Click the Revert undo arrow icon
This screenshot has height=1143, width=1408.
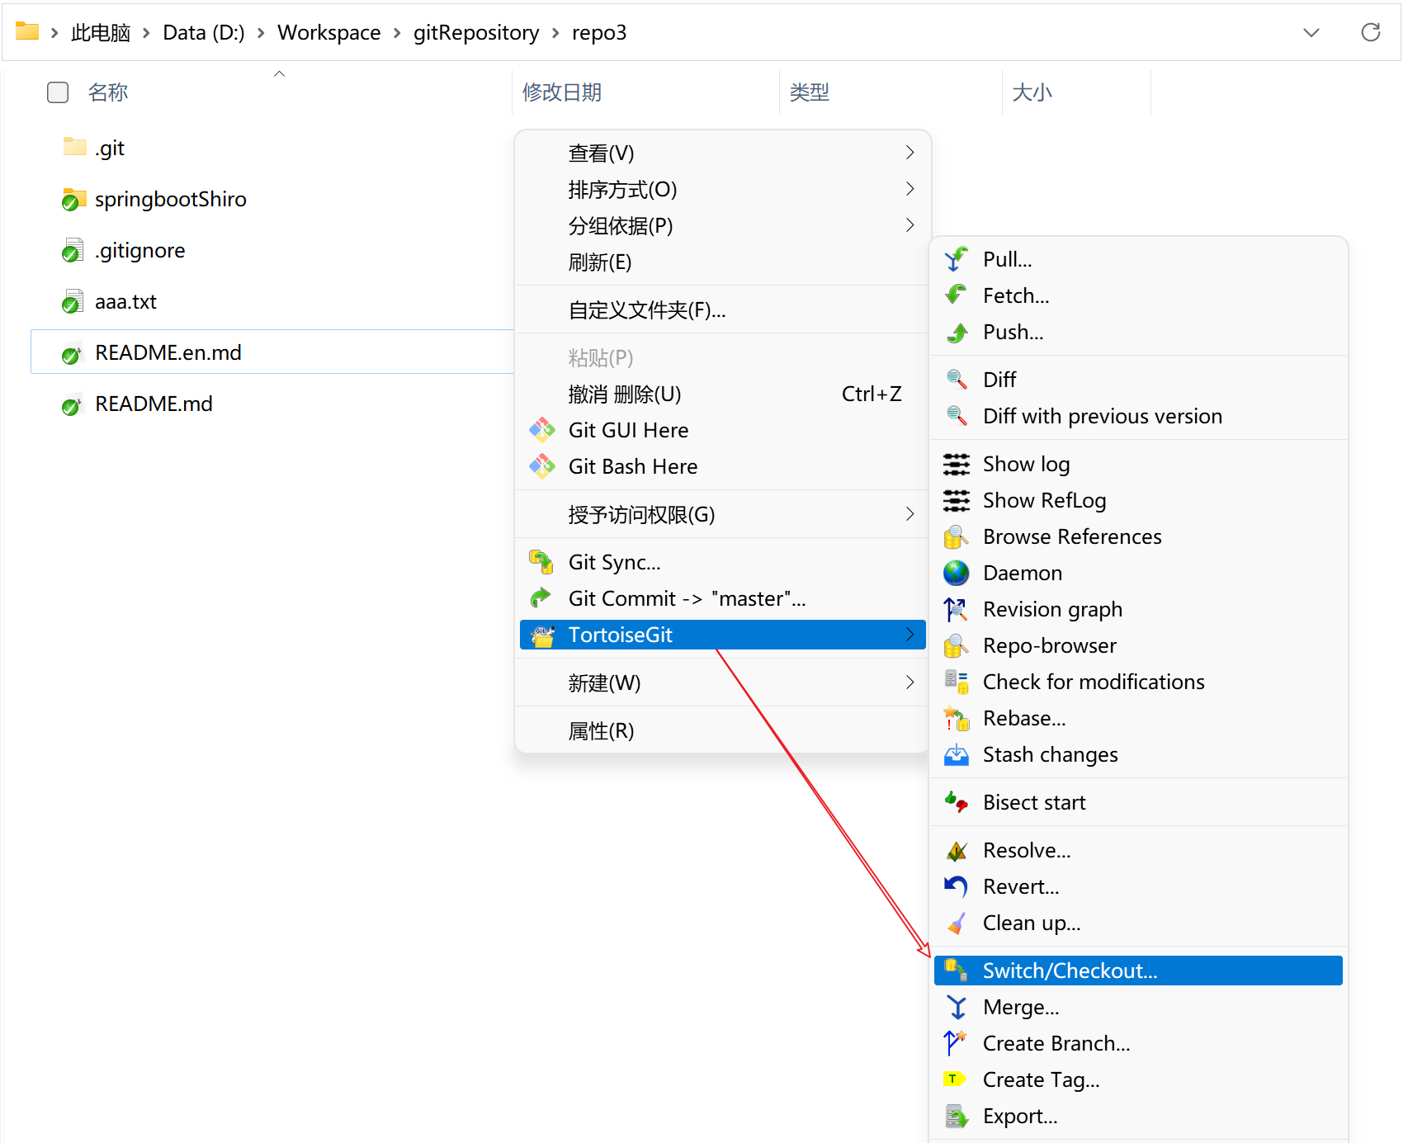tap(956, 886)
